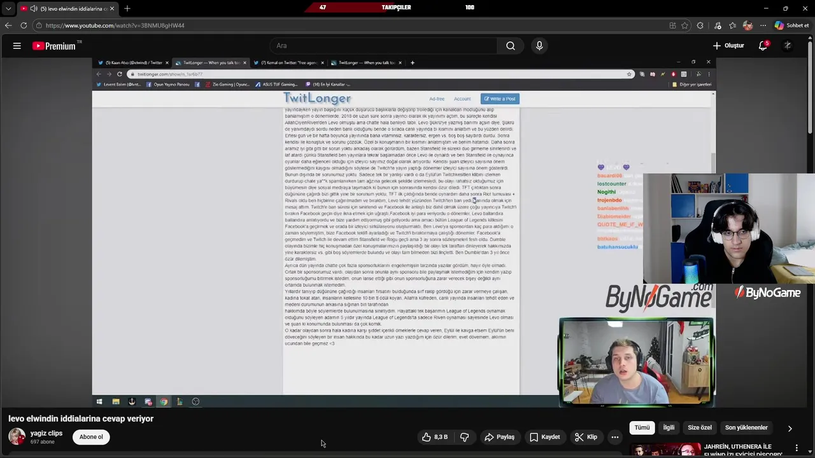The height and width of the screenshot is (458, 815).
Task: Click Windows Start icon in recorded taskbar
Action: tap(99, 401)
